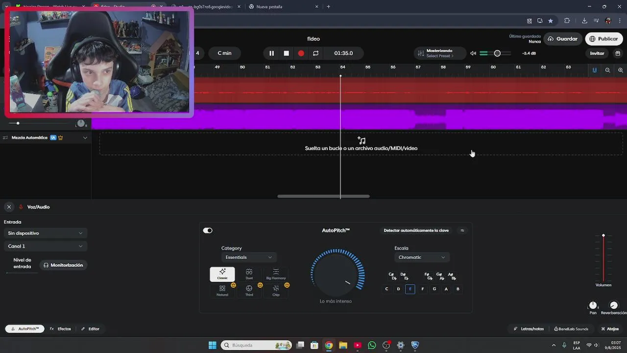Screen dimensions: 627x353
Task: Select the Chip AutoPitch preset
Action: [276, 291]
